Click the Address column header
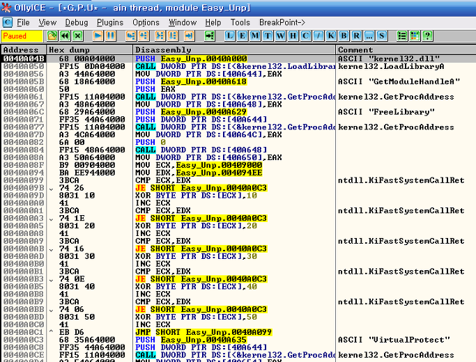Screen dimensions: 476x362 click(24, 49)
